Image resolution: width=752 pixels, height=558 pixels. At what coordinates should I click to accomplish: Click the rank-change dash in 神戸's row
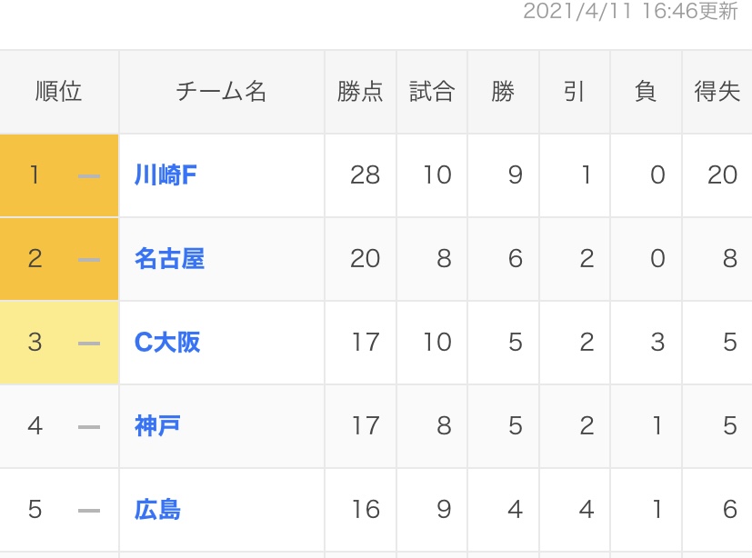click(89, 426)
